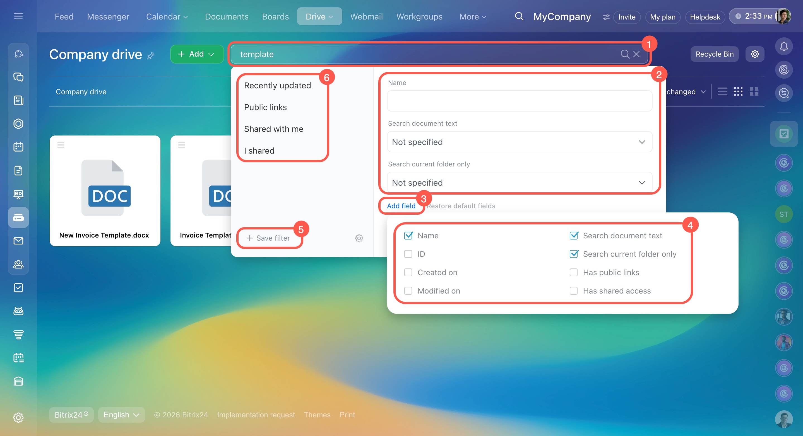Open Drive settings gear icon
Image resolution: width=803 pixels, height=436 pixels.
point(755,54)
